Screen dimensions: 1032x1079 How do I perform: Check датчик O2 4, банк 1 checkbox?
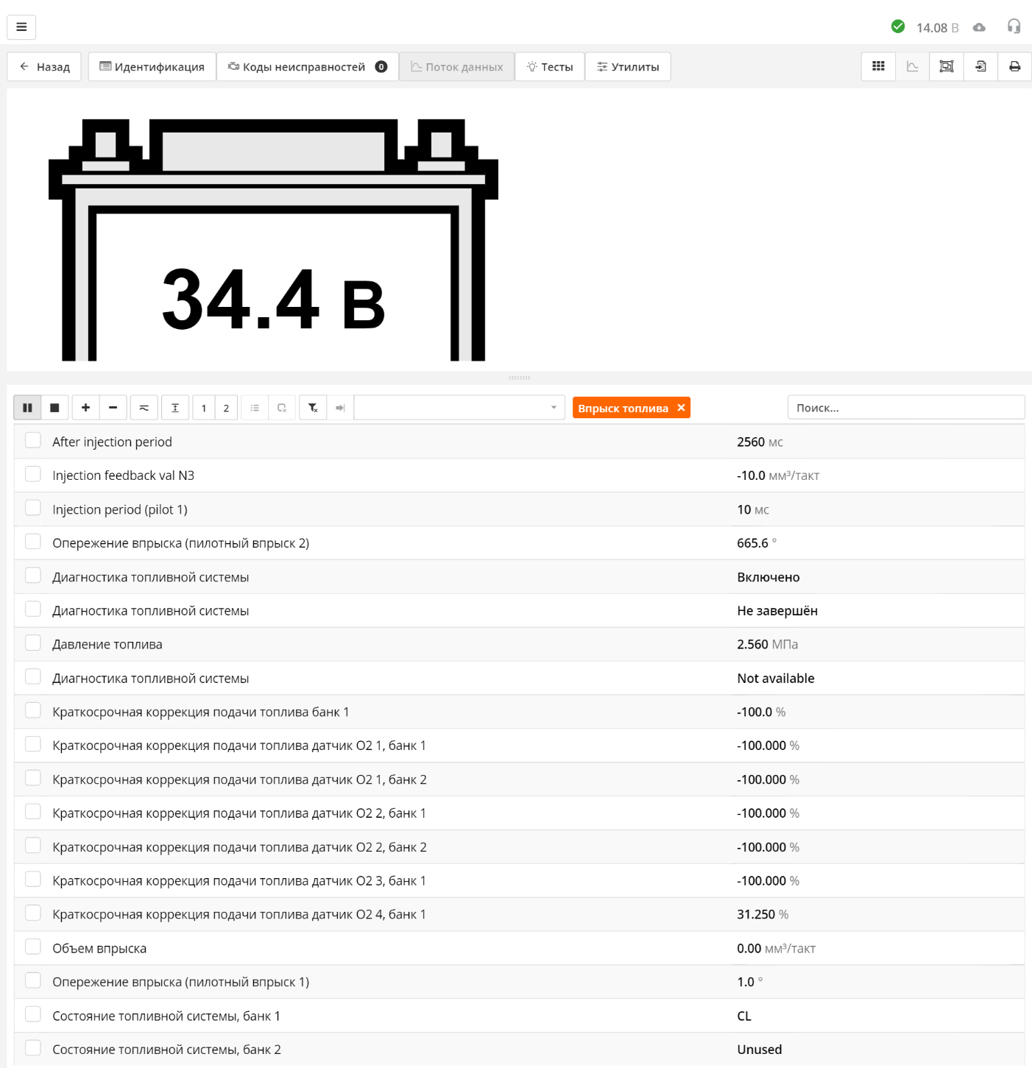33,913
